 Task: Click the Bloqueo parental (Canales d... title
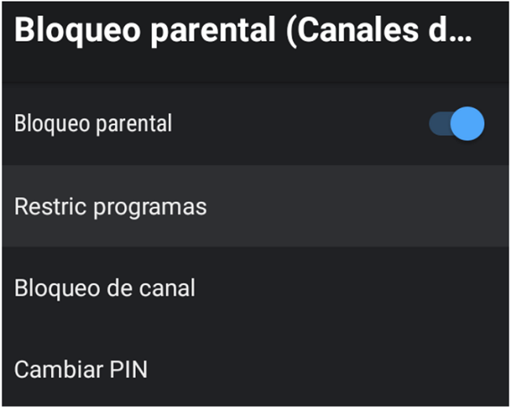pyautogui.click(x=244, y=31)
